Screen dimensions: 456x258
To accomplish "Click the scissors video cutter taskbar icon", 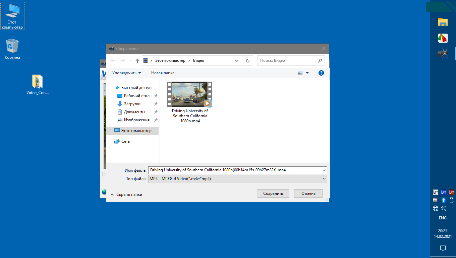I will 443,54.
